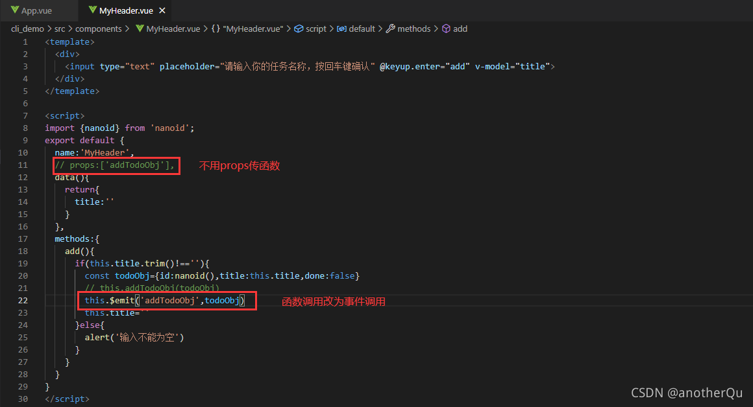
Task: Select "MyHeader.vue" symbol in breadcrumb
Action: click(253, 29)
